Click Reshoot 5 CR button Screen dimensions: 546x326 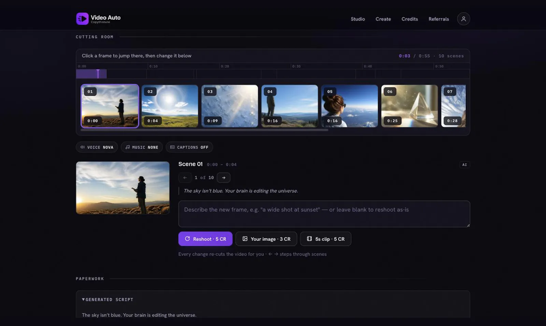click(205, 239)
